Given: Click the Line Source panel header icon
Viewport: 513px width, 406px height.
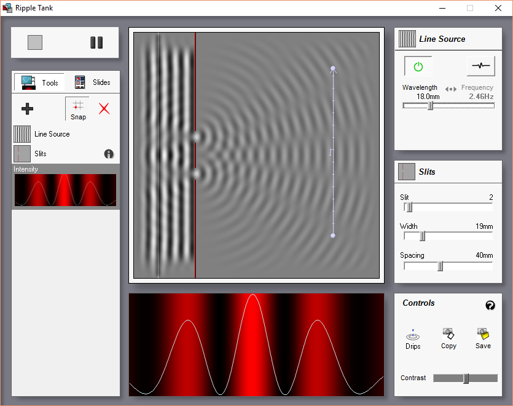Looking at the screenshot, I should click(407, 39).
